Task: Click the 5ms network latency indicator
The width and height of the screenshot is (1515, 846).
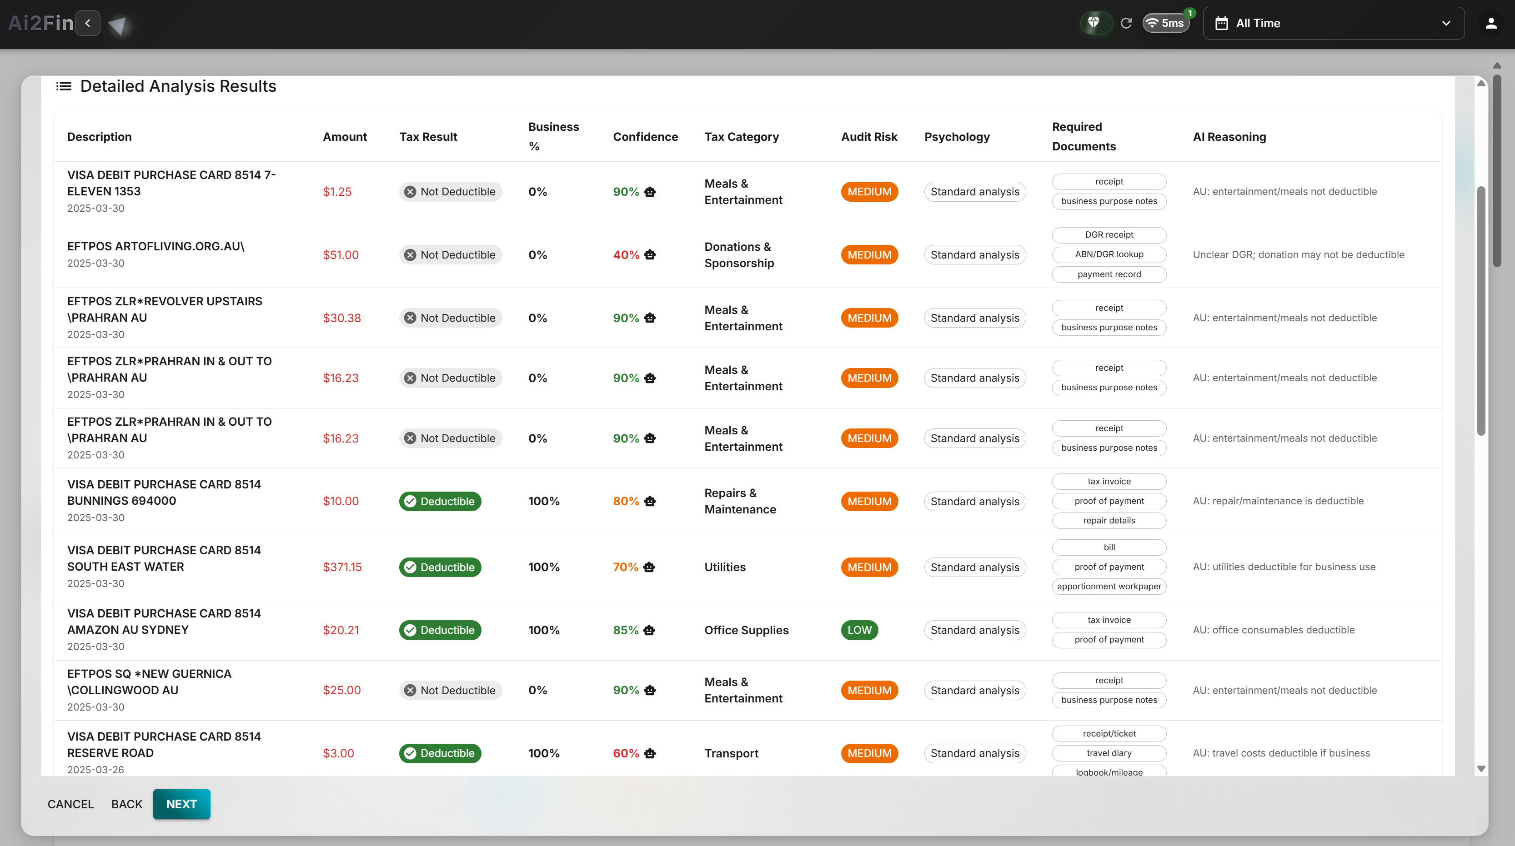Action: 1166,23
